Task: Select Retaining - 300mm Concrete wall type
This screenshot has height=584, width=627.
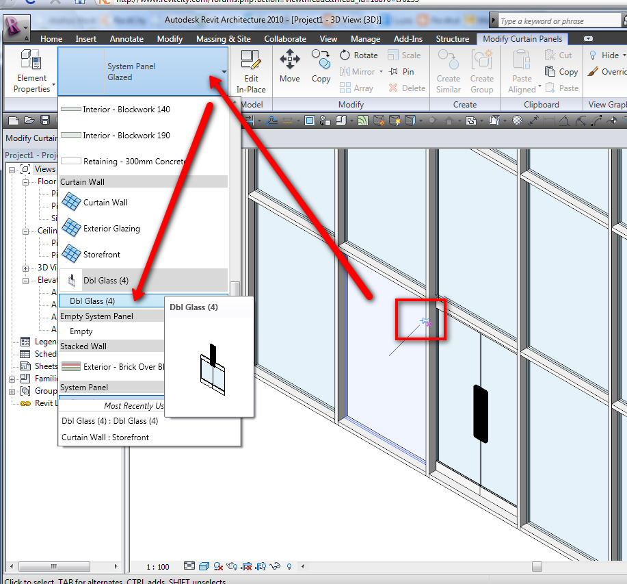Action: point(144,162)
